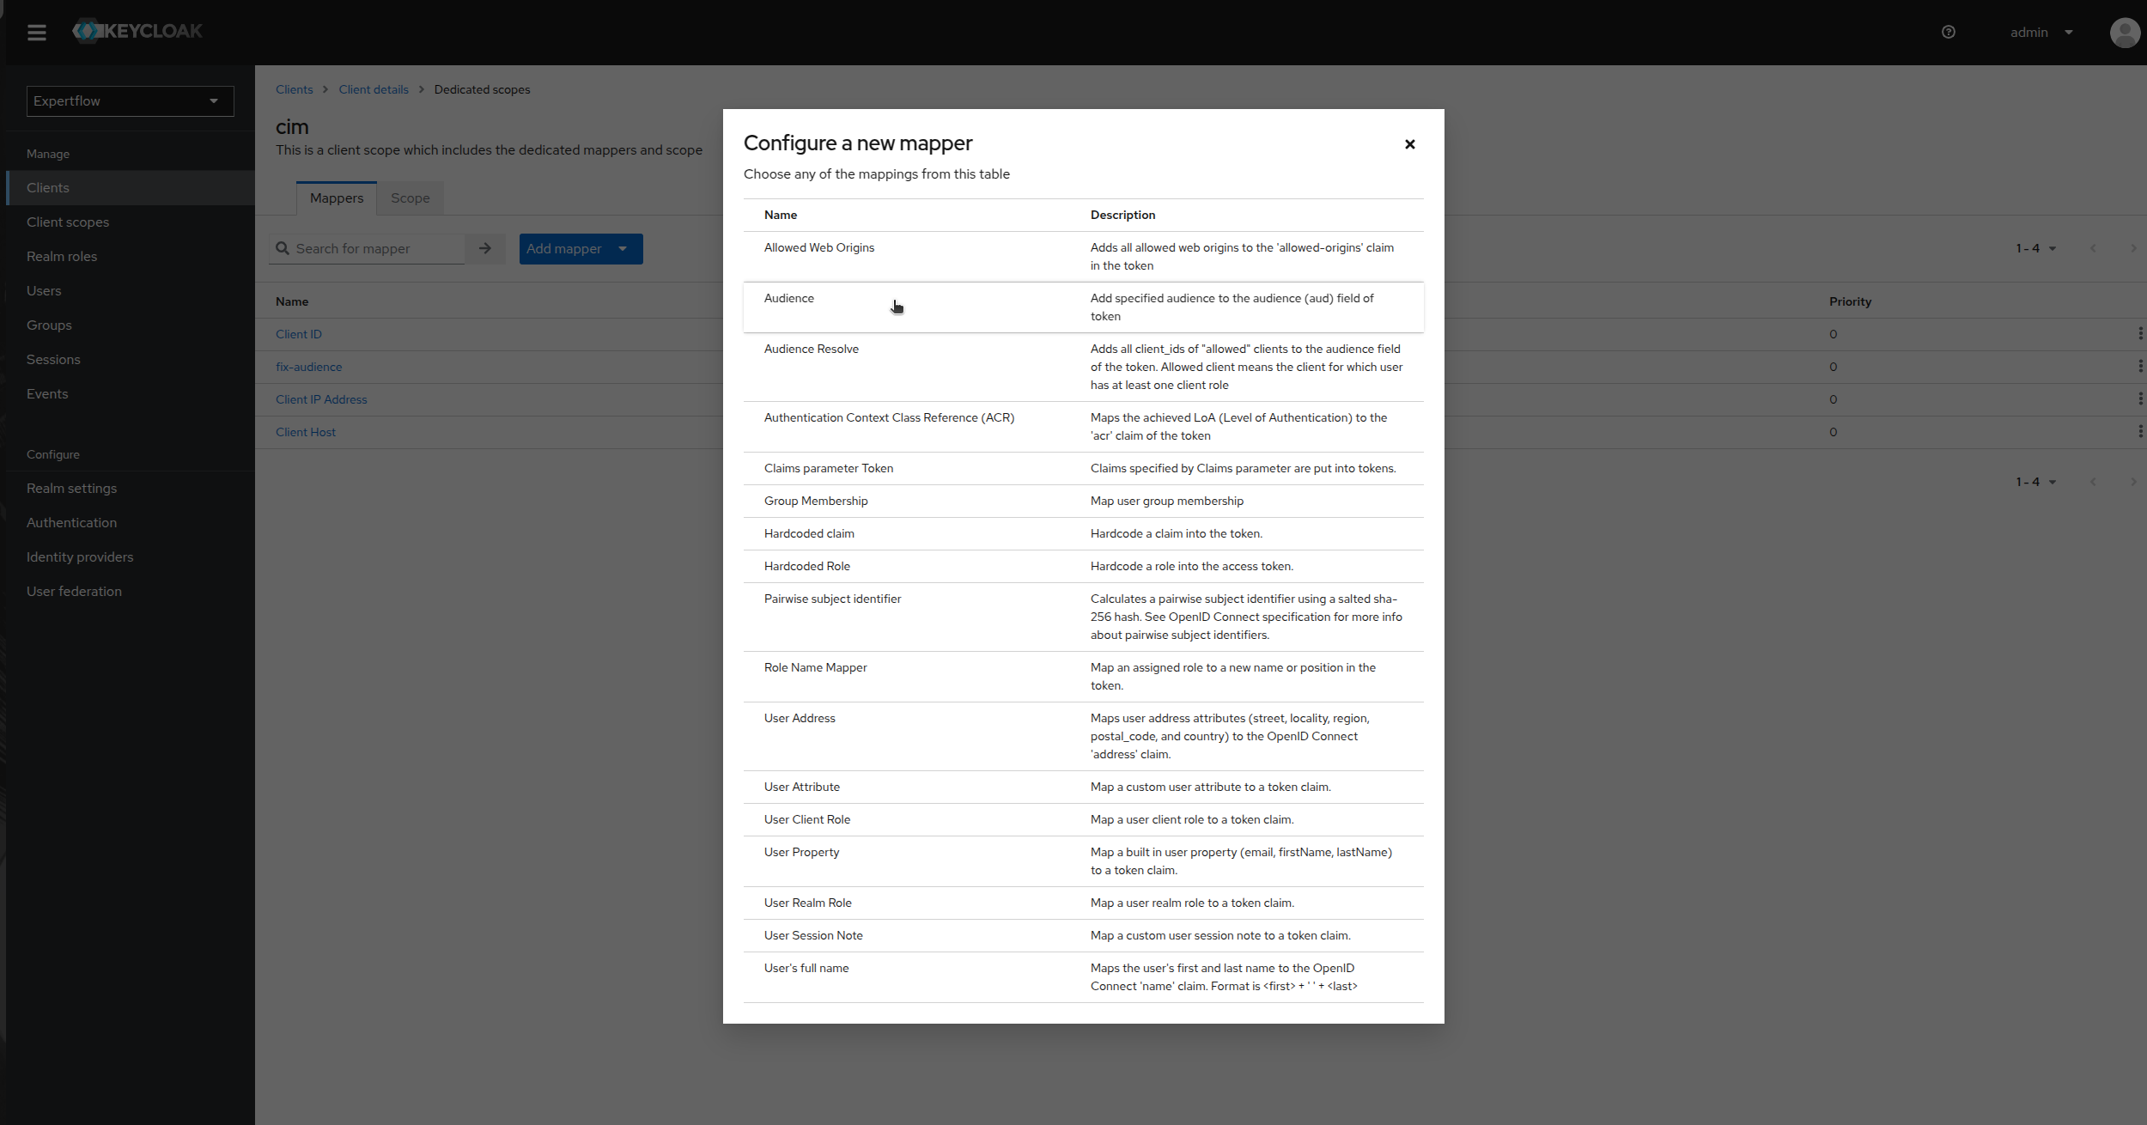Open the Expertflow realm selector dropdown
Viewport: 2147px width, 1125px height.
[129, 100]
